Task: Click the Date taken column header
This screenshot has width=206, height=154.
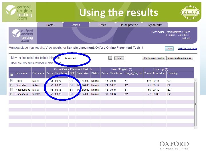Action: click(83, 73)
